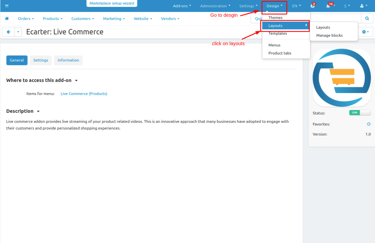This screenshot has height=243, width=375.
Task: Click the shopping cart icon in top bar
Action: coord(7,6)
